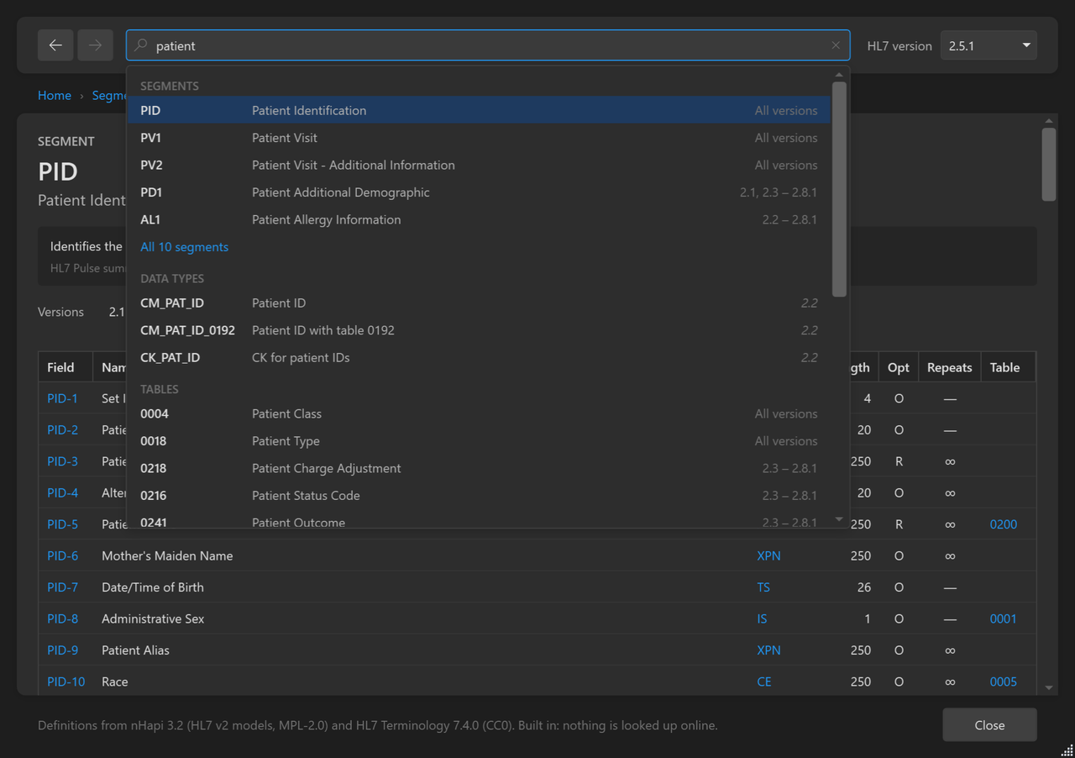Go forward with the right arrow button
This screenshot has width=1075, height=758.
[95, 45]
